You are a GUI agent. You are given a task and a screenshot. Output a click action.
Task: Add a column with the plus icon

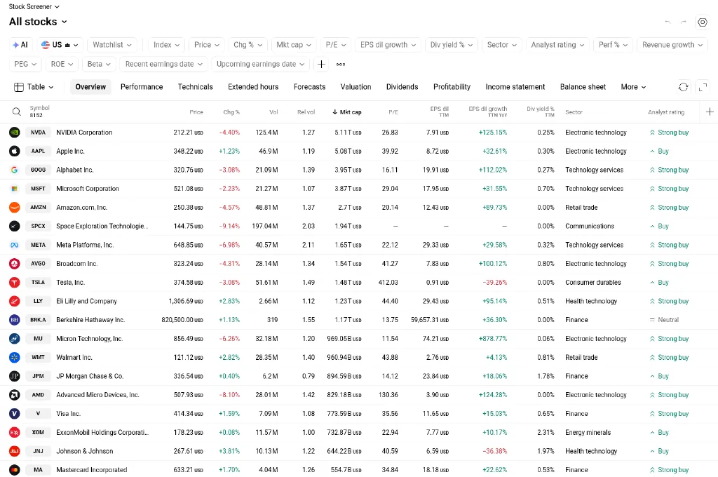tap(710, 112)
